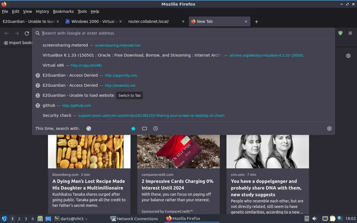The width and height of the screenshot is (357, 223).
Task: Switch to workspace 3
Action: pos(26,219)
